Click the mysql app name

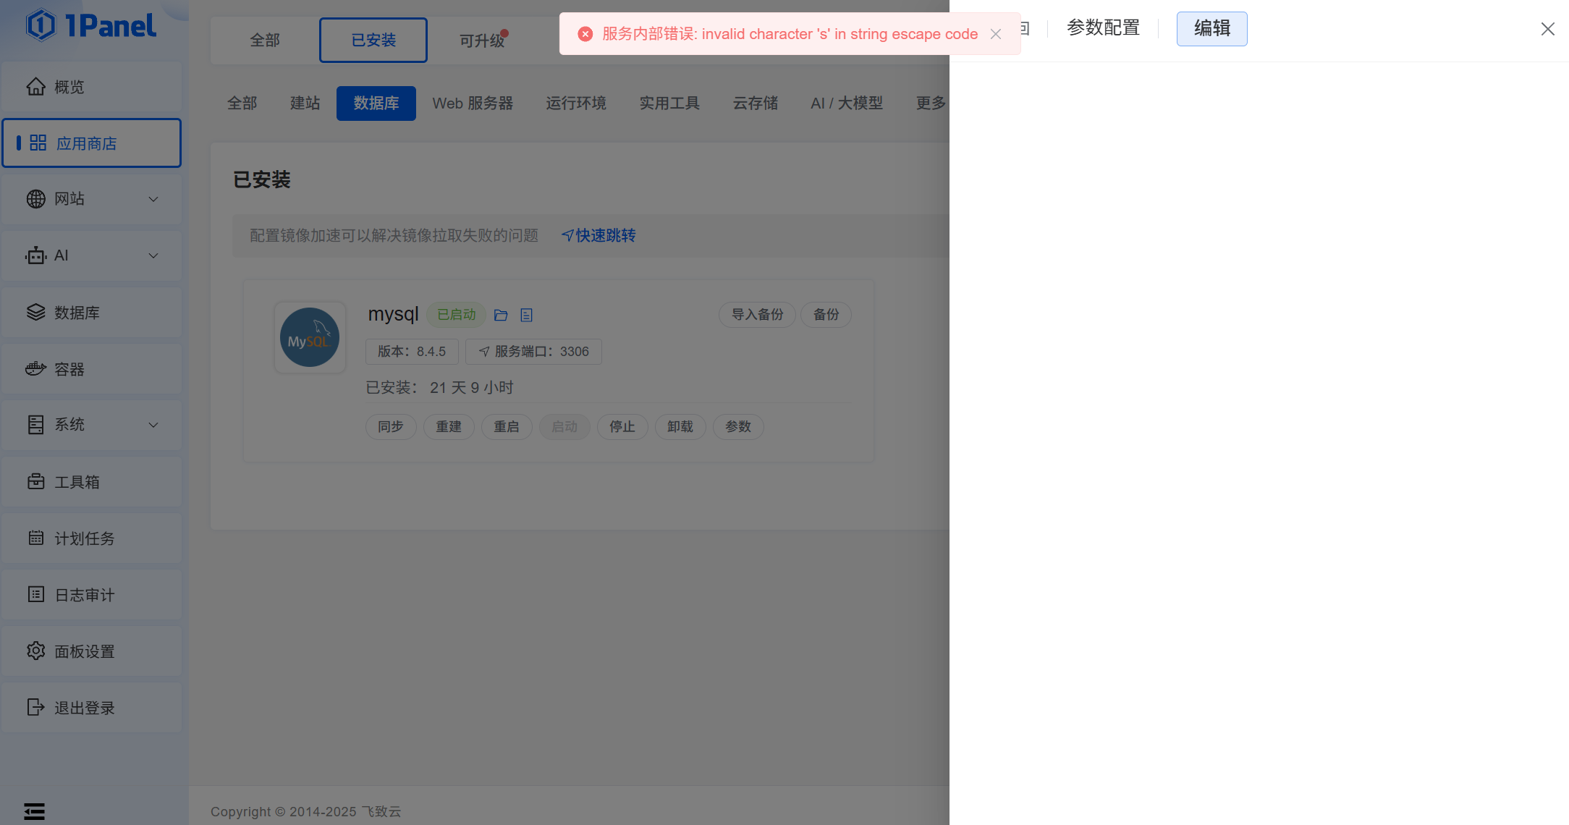[393, 314]
